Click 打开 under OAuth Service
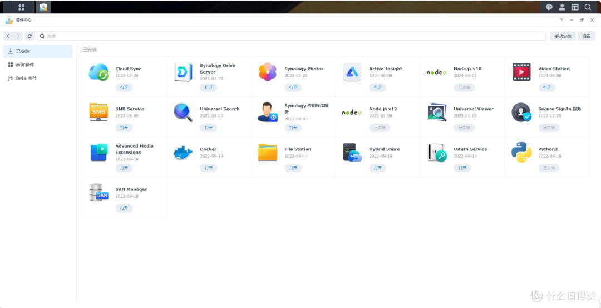 (x=462, y=168)
